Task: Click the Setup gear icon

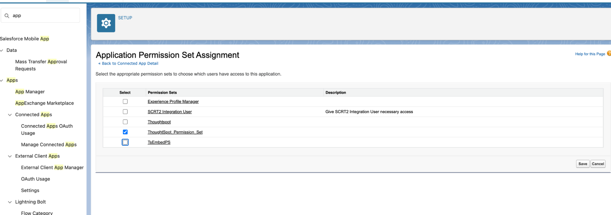Action: (x=106, y=23)
